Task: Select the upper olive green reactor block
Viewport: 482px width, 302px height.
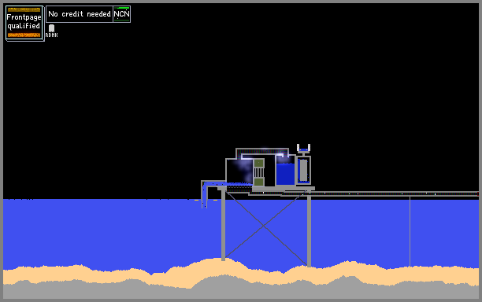Action: point(259,164)
